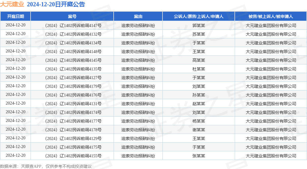Click plaintiff name 杨某某

click(x=198, y=121)
